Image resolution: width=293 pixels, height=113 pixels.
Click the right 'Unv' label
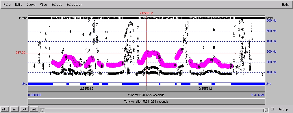268,84
